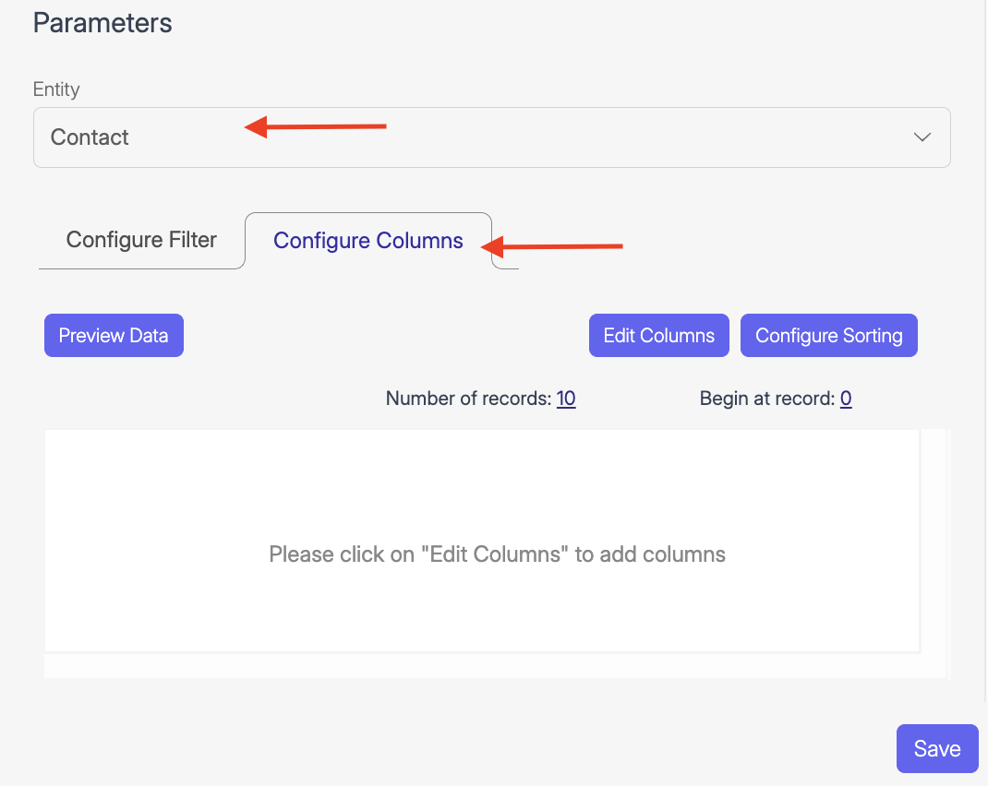
Task: Click the Configure Sorting button
Action: pos(828,336)
